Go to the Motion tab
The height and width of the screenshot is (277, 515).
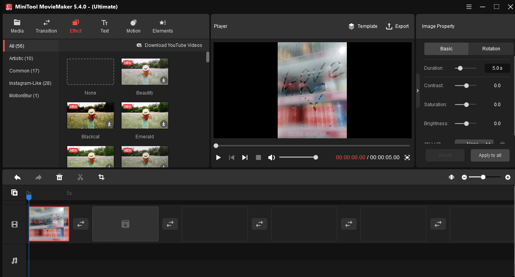(x=134, y=26)
